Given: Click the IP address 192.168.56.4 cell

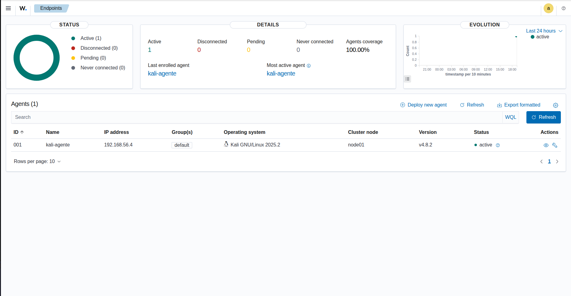Looking at the screenshot, I should point(118,145).
